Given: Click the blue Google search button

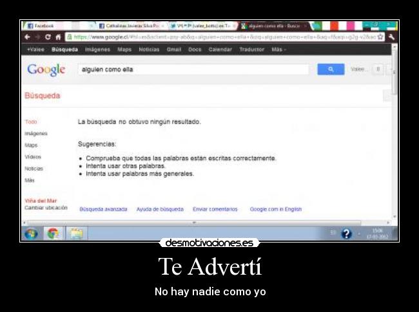Looking at the screenshot, I should coord(331,69).
